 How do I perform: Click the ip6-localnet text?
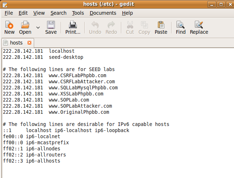coord(43,136)
